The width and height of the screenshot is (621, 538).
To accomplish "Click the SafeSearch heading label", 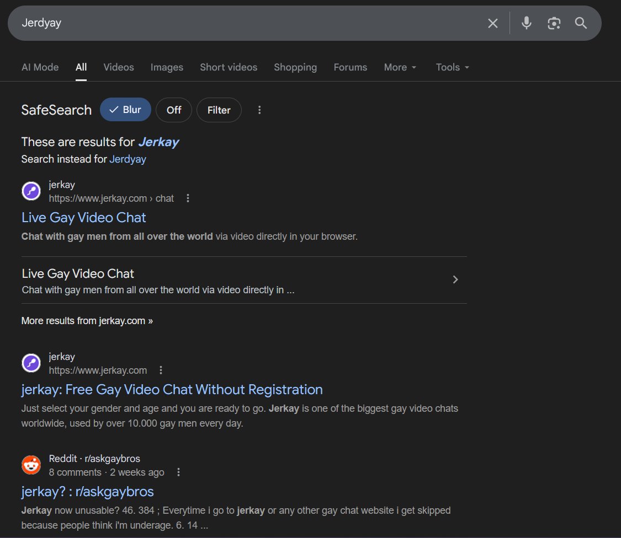I will pyautogui.click(x=56, y=110).
